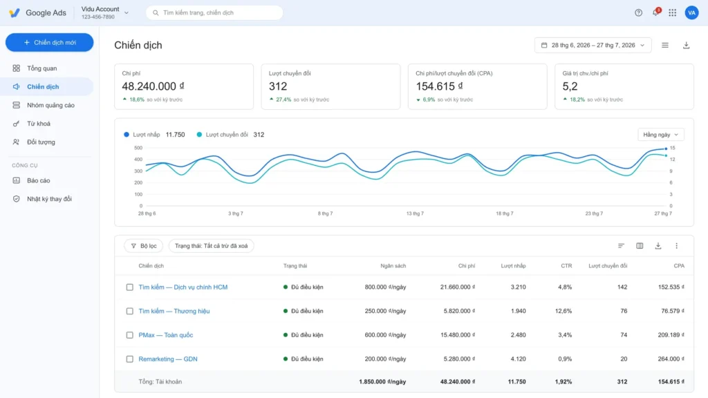Open the date range dropdown

coord(593,45)
